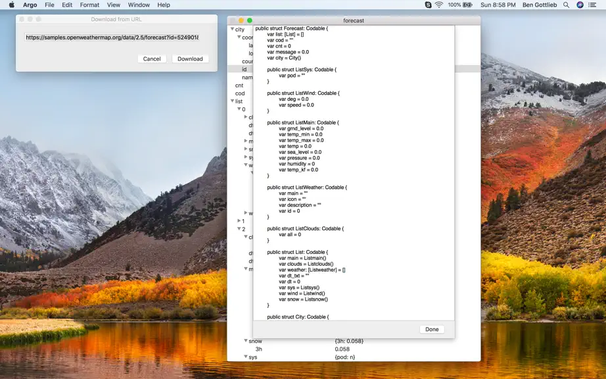Open Notification Center list icon
Image resolution: width=606 pixels, height=379 pixels.
[592, 5]
